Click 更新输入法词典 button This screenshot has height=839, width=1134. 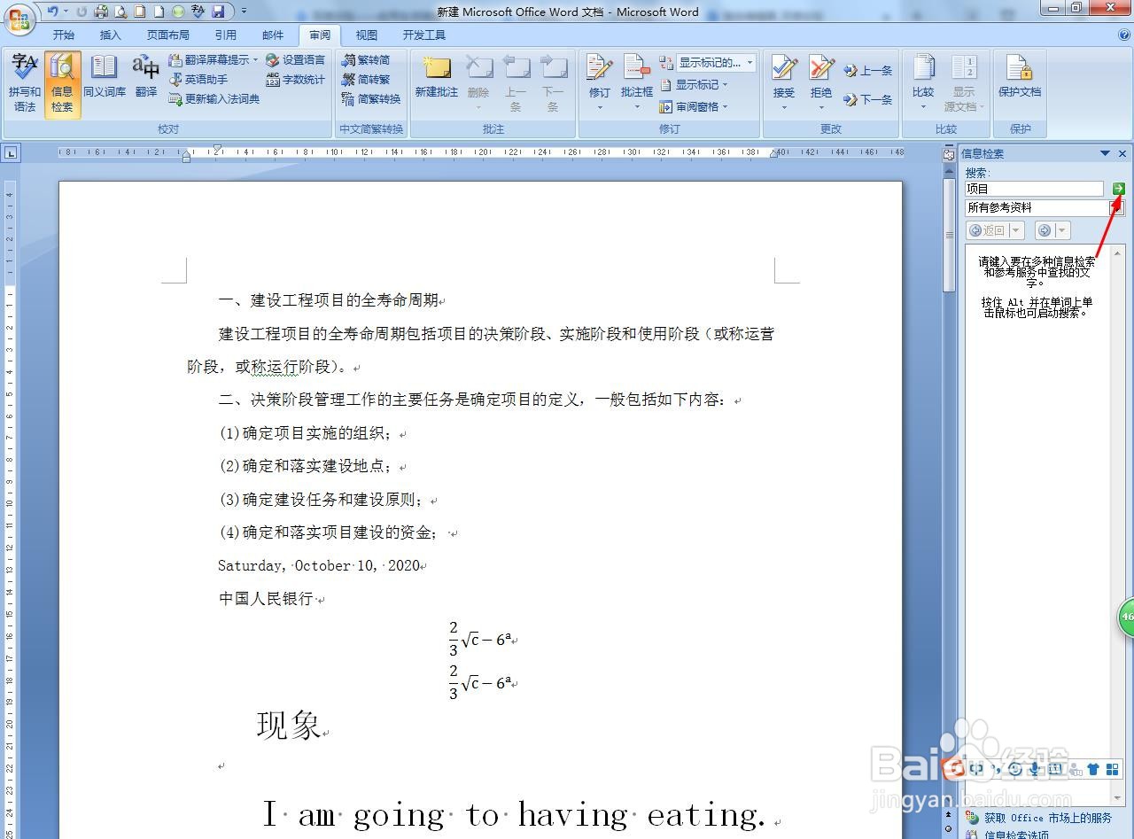[x=214, y=99]
